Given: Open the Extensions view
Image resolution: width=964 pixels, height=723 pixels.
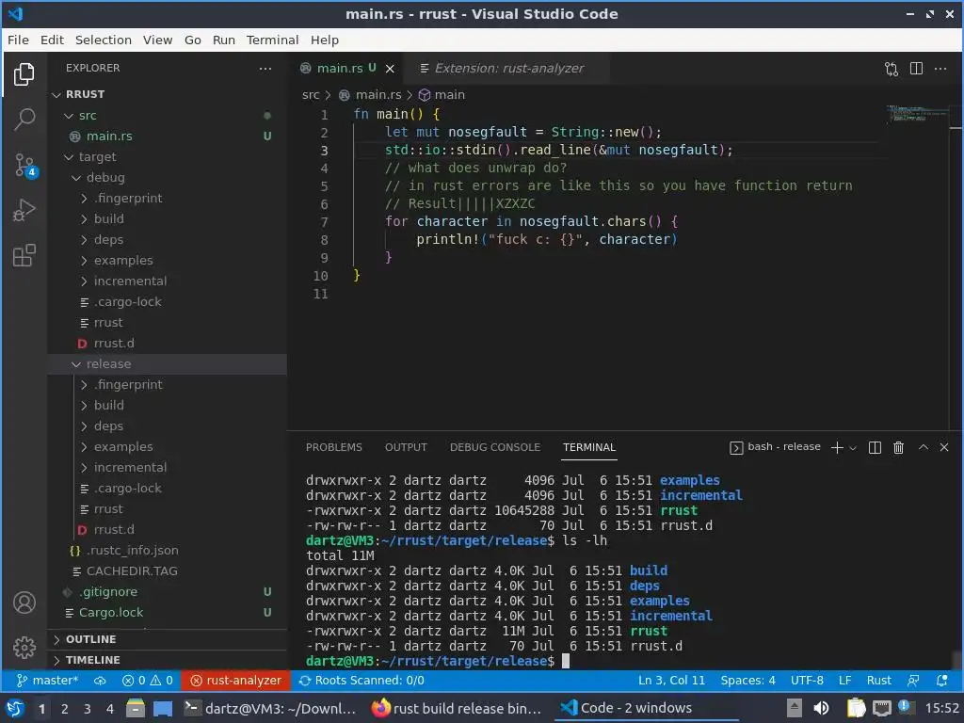Looking at the screenshot, I should click(x=24, y=255).
